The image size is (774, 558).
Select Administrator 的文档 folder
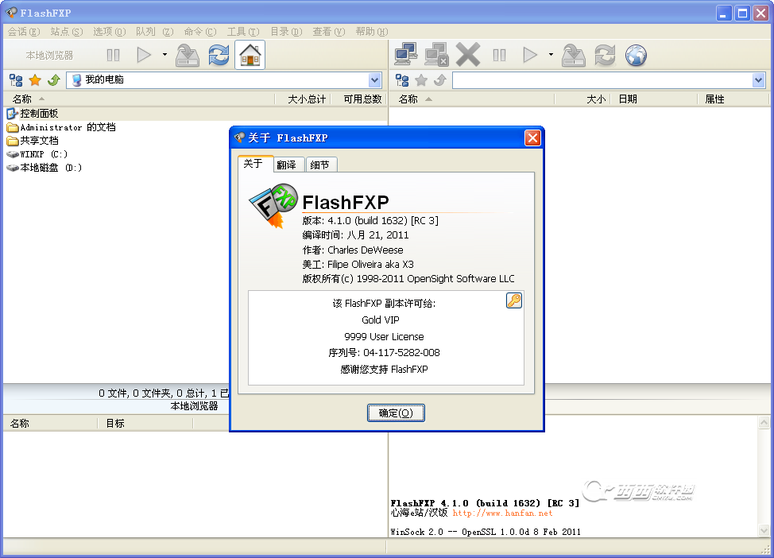62,127
